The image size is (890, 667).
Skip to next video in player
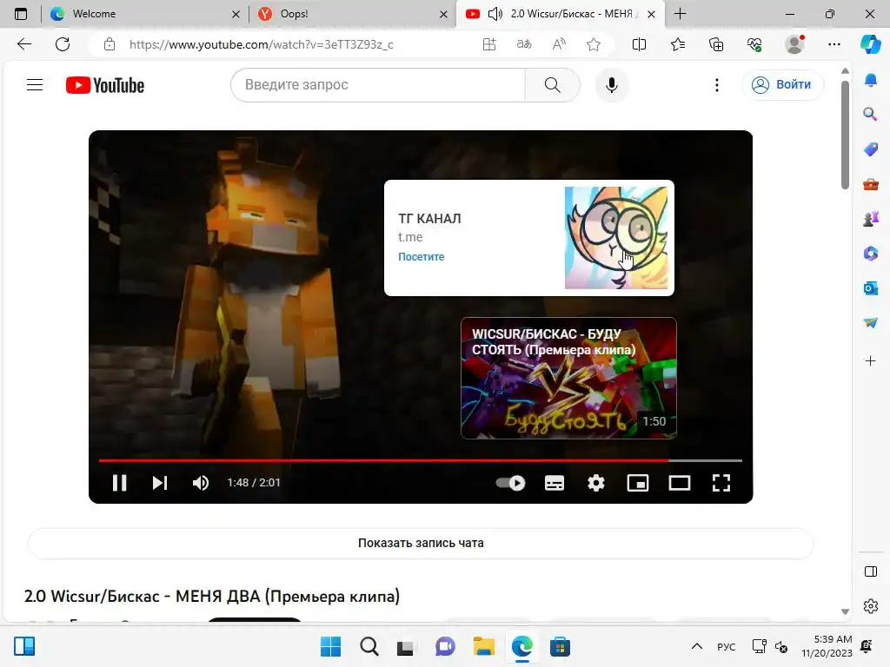coord(160,483)
